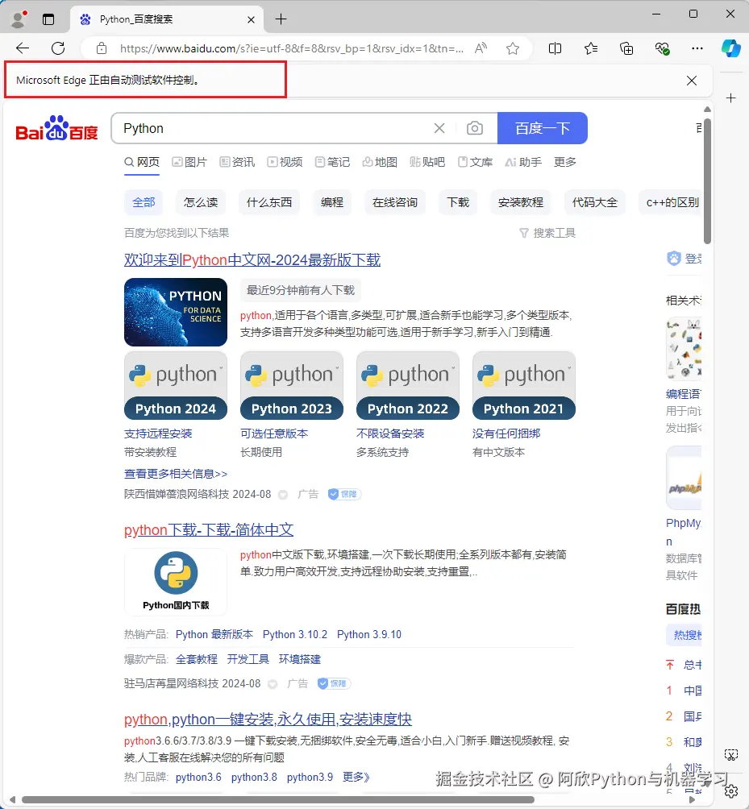Select the 安装教程 filter chip
Image resolution: width=749 pixels, height=809 pixels.
[520, 202]
